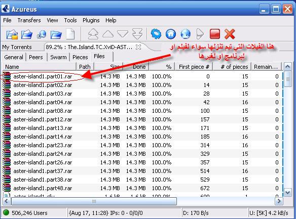
Task: Click the red X Remove torrent icon
Action: coord(230,34)
